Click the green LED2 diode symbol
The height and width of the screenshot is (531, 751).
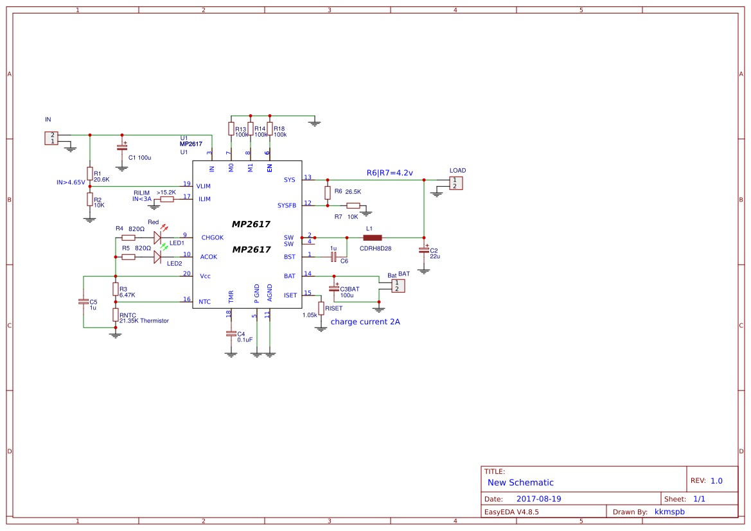pos(157,257)
